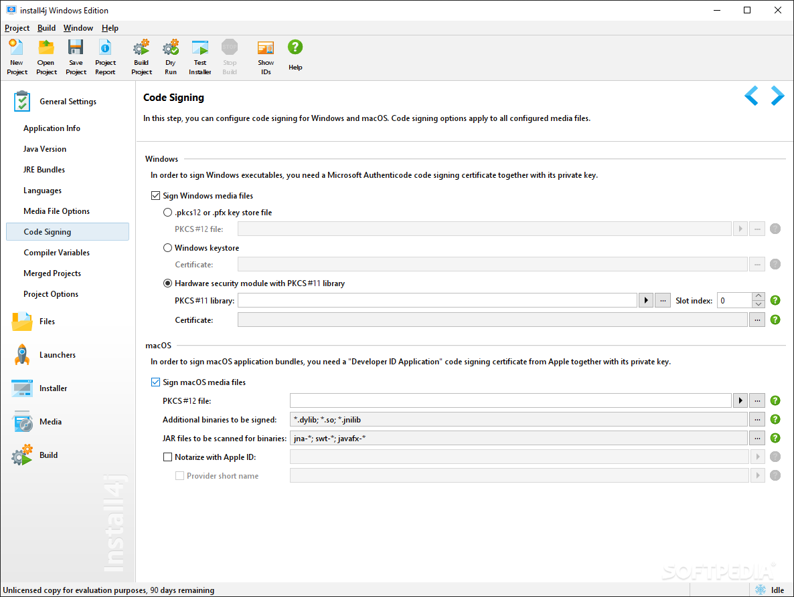Open the Help menu
Viewport: 794px width, 597px height.
click(110, 28)
